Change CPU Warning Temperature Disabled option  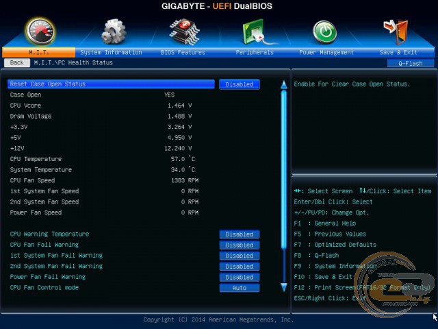(240, 234)
